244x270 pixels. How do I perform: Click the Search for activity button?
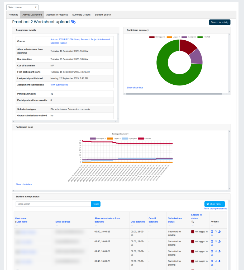tap(219, 22)
